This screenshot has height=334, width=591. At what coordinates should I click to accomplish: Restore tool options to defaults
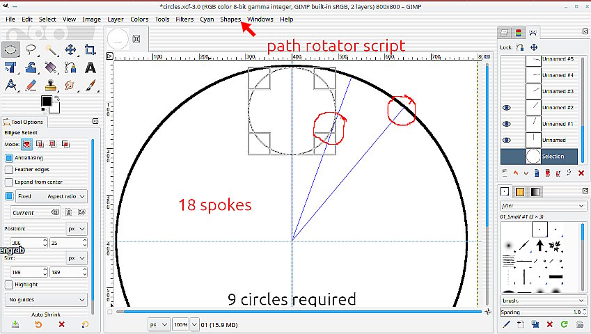[85, 324]
